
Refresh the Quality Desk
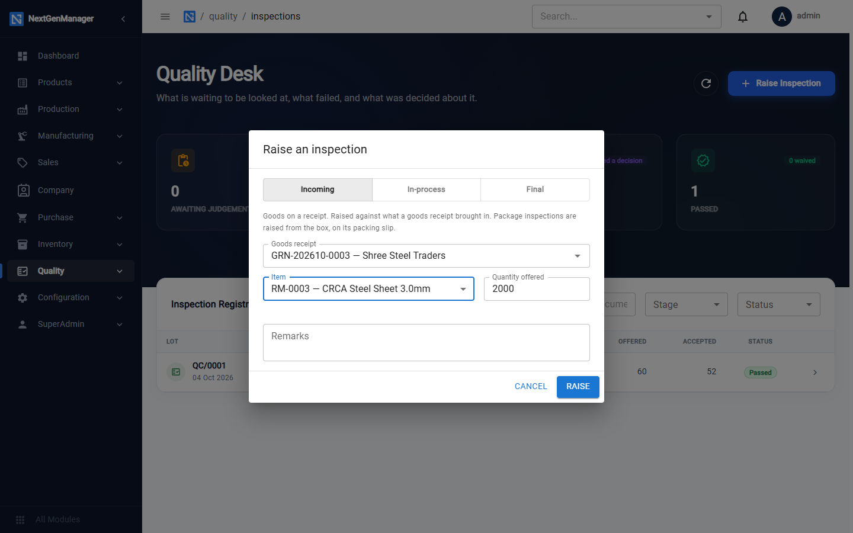(706, 84)
